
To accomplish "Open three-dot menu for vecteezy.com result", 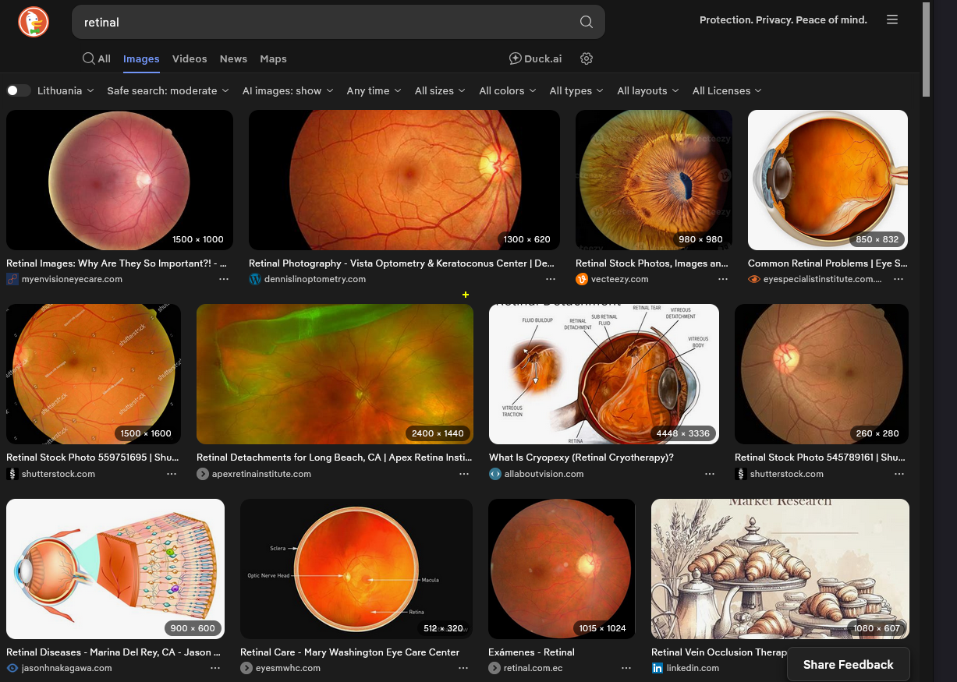I will pyautogui.click(x=723, y=279).
